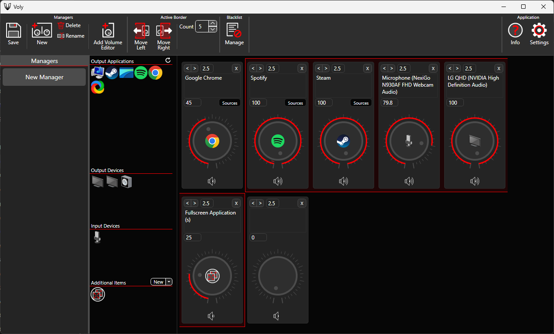Select Fullscreen Application item under Additional Items
554x334 pixels.
tap(98, 294)
